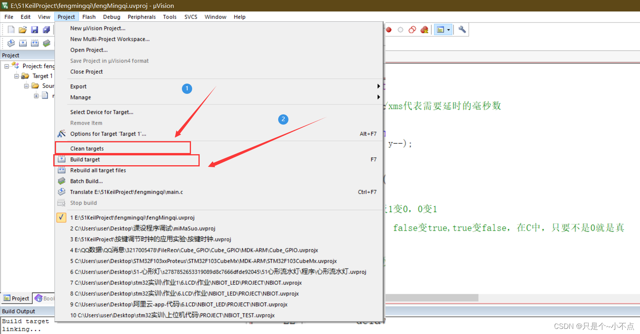Click the Build toolbar icon
Viewport: 640px width, 334px height.
click(23, 43)
